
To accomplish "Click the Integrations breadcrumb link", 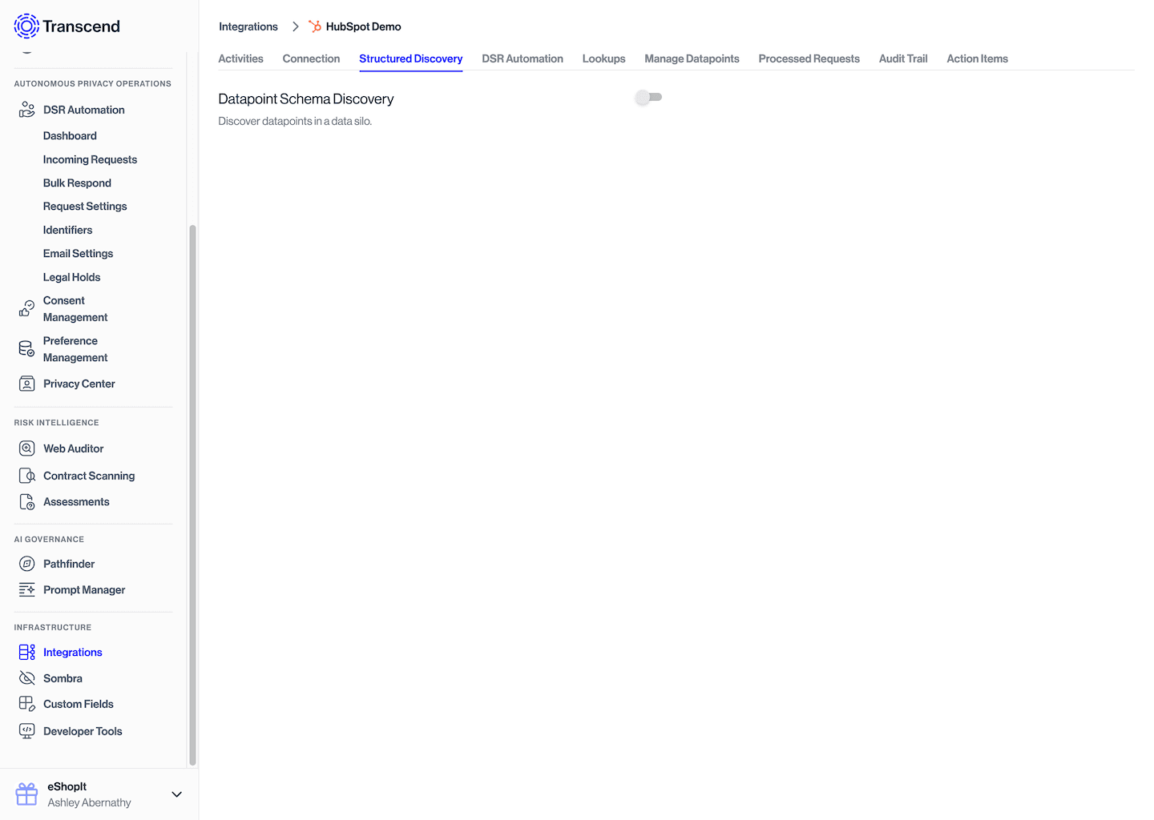I will pos(248,26).
